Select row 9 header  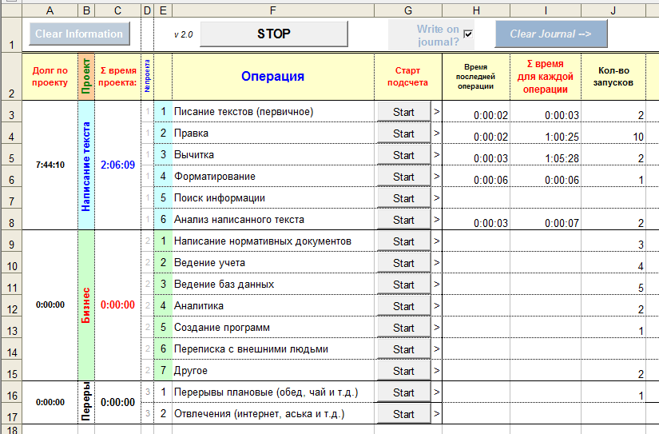point(11,241)
